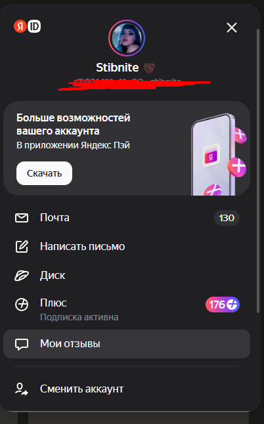Choose Сменить аккаунт option

pos(127,389)
